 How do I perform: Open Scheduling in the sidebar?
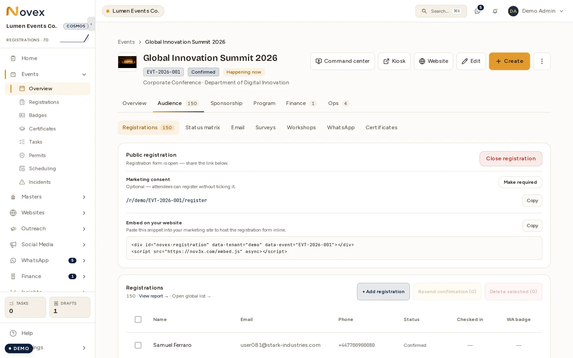click(x=42, y=169)
